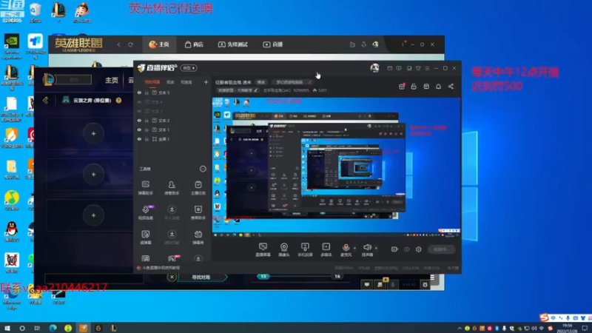592x333 pixels.
Task: Mute the 麦克风 microphone icon
Action: [346, 247]
